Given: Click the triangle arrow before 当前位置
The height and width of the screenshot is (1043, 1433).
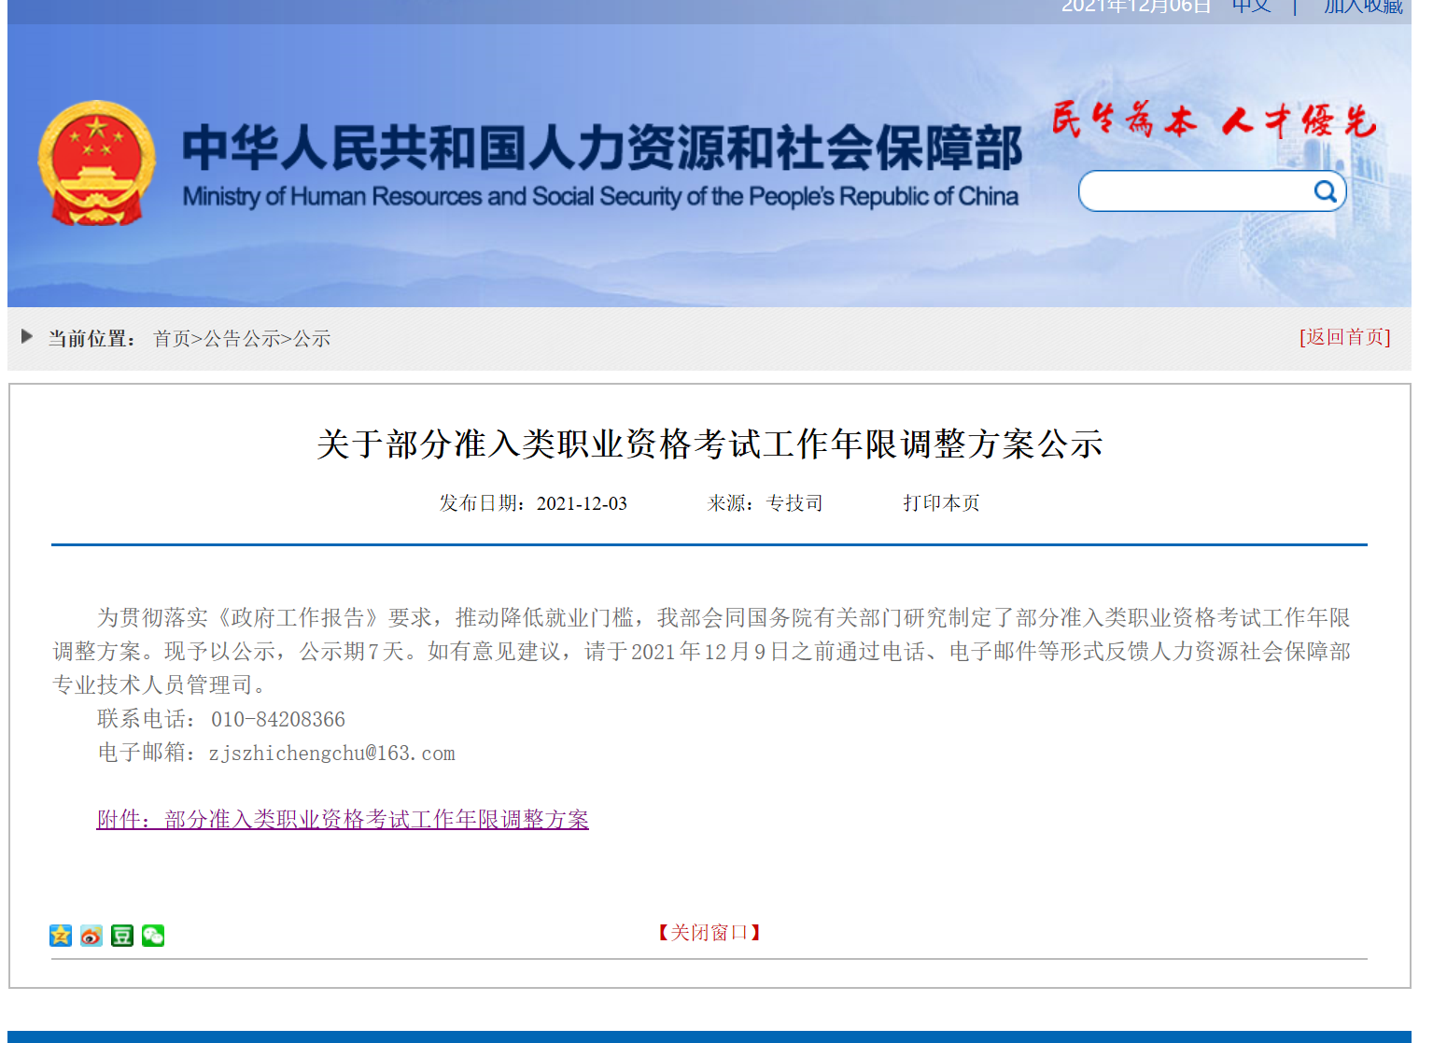Looking at the screenshot, I should (x=27, y=336).
